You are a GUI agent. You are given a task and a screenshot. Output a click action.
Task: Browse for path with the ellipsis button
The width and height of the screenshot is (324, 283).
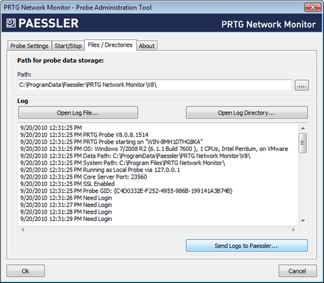(x=302, y=85)
